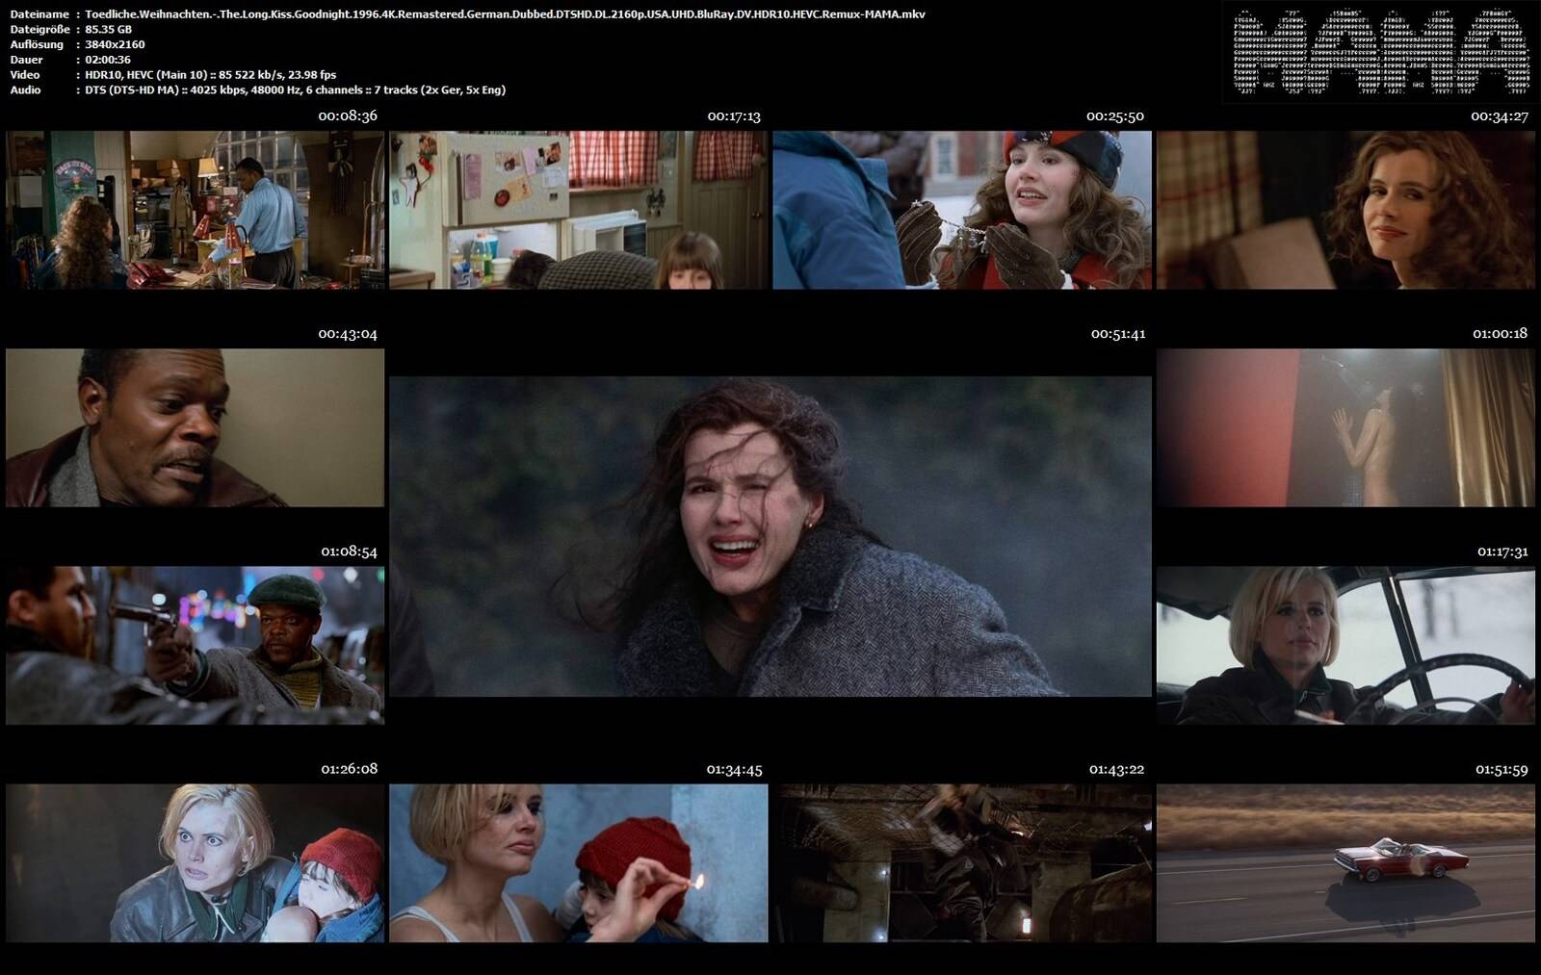Click the 85.35 GB file size value

coord(108,29)
